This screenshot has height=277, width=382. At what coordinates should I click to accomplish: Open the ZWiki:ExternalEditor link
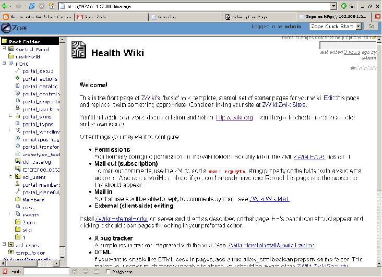pyautogui.click(x=122, y=219)
